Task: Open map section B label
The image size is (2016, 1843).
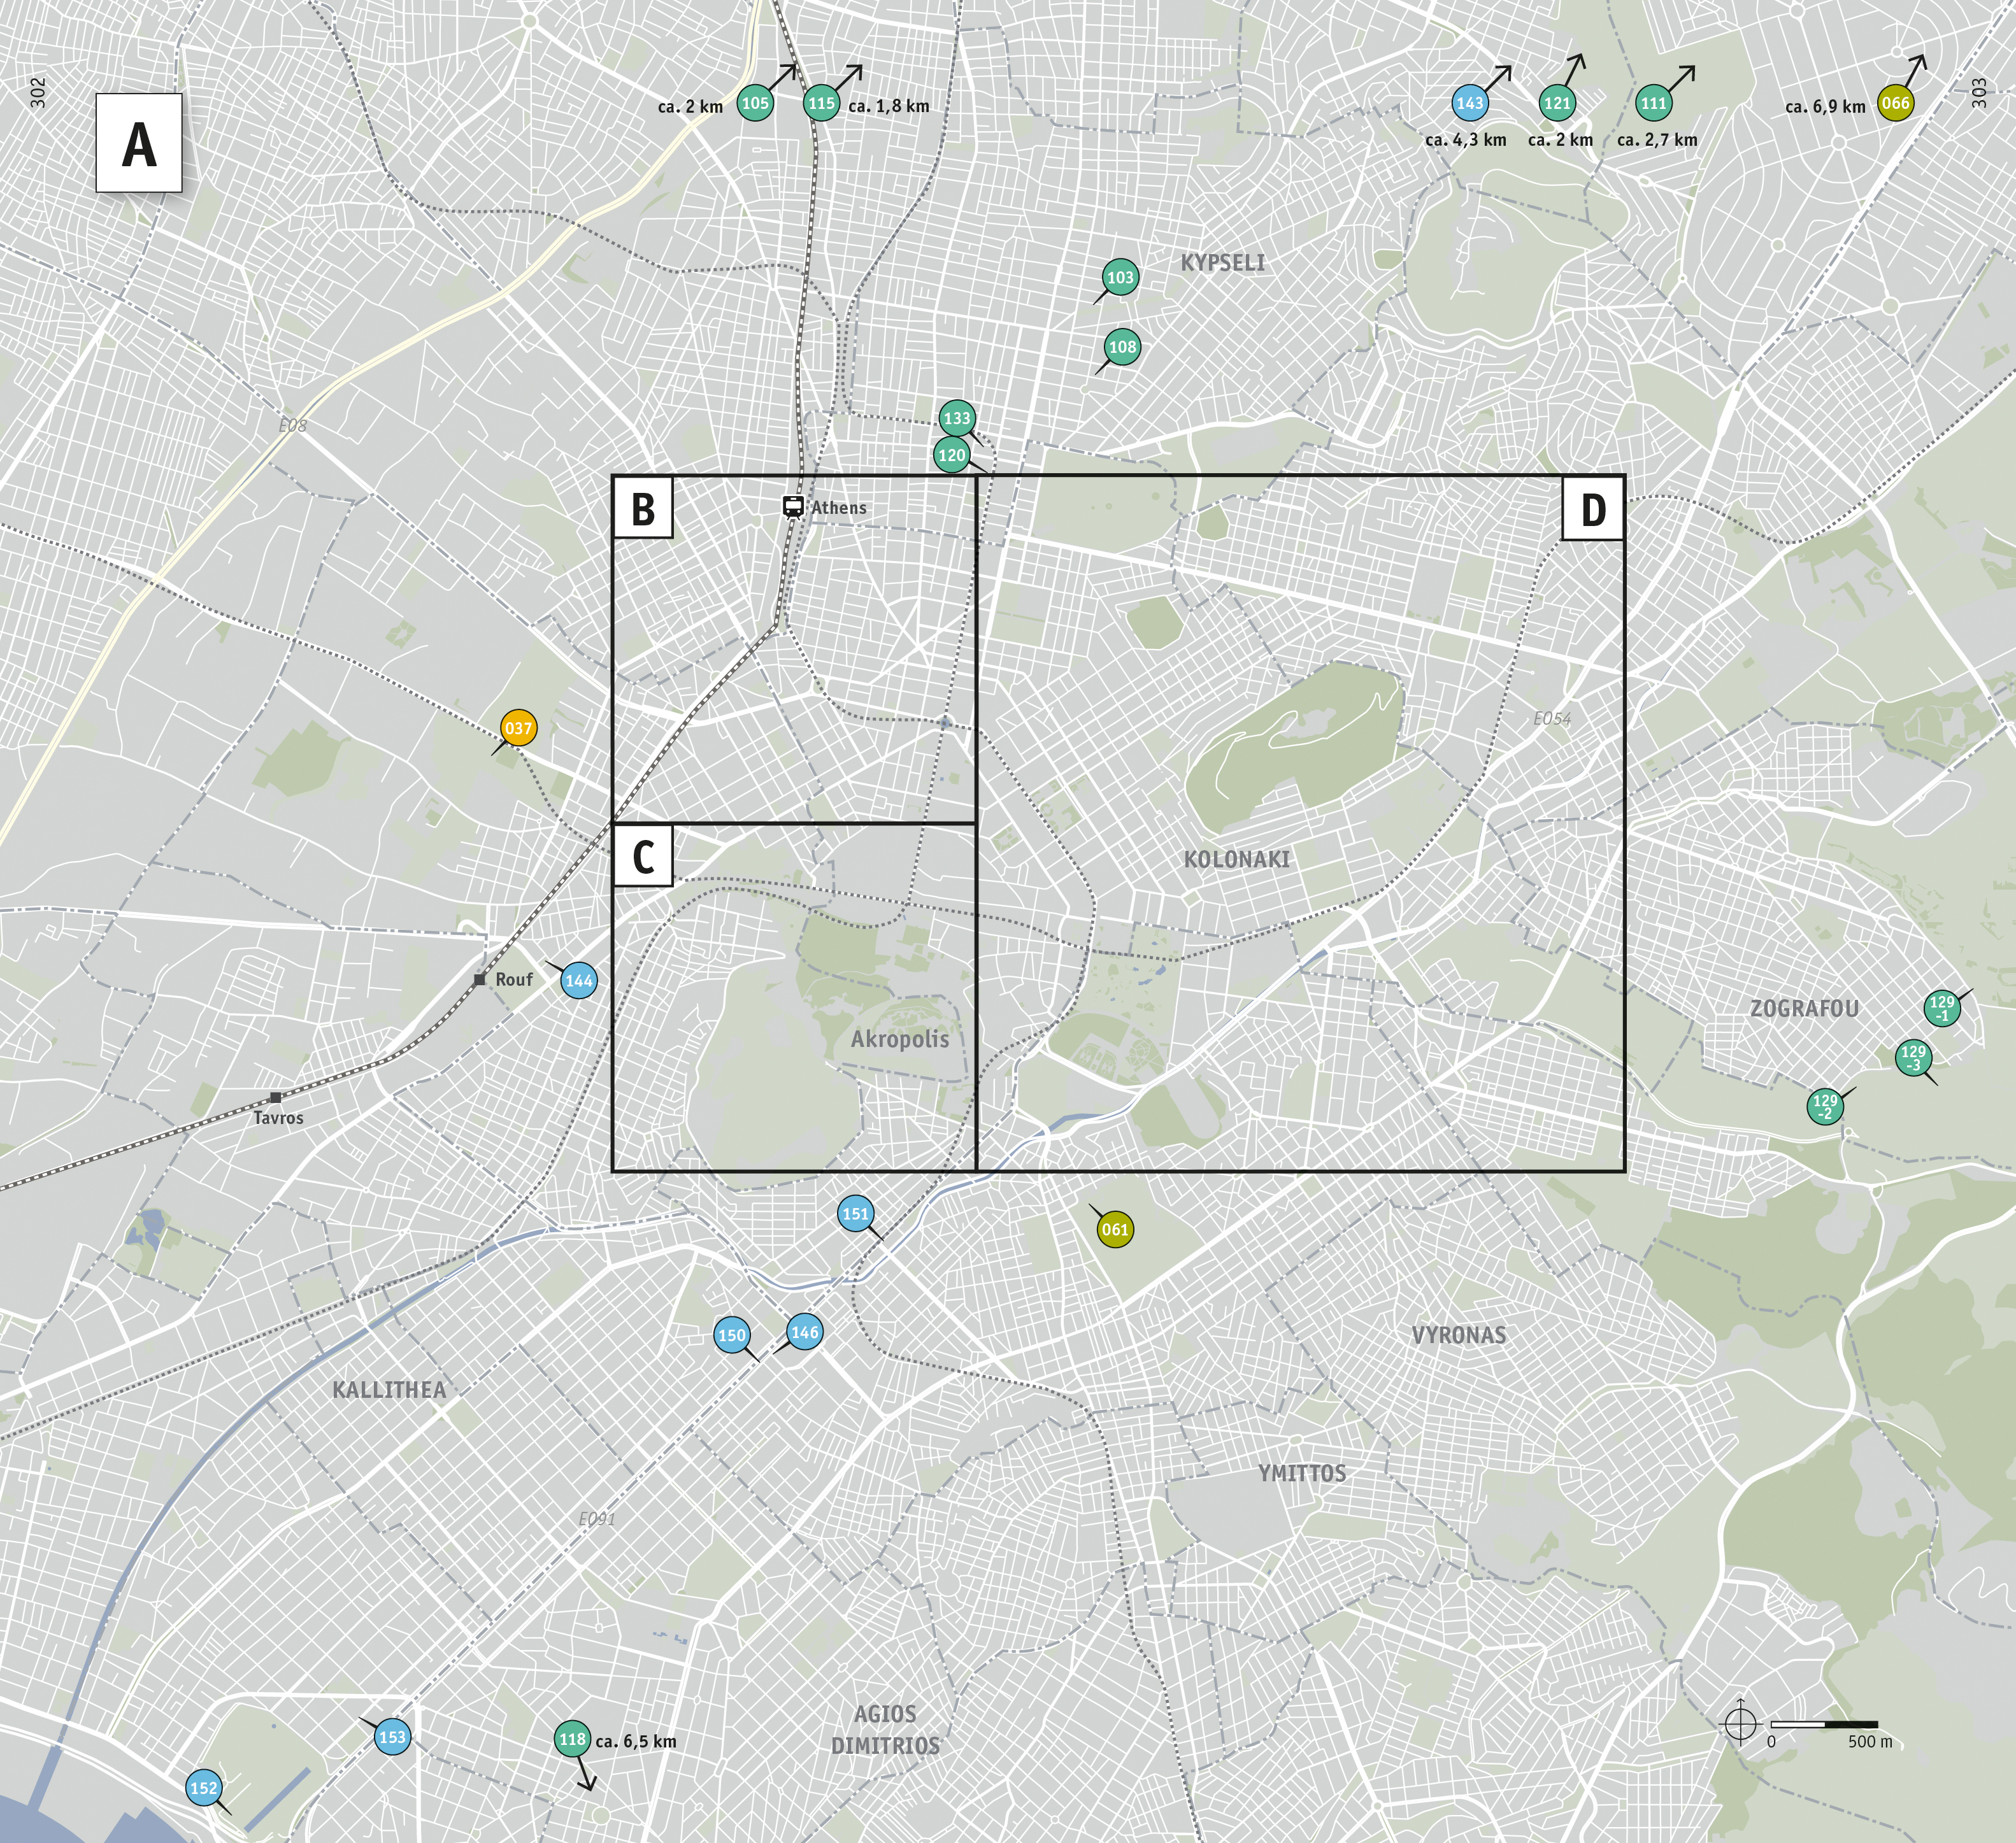Action: click(643, 508)
